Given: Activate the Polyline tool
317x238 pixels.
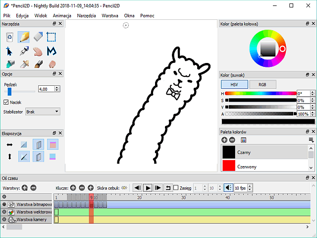Looking at the screenshot, I should pos(52,51).
